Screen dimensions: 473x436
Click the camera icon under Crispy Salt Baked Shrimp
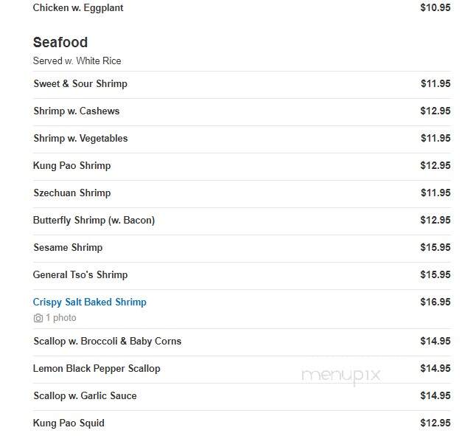38,318
